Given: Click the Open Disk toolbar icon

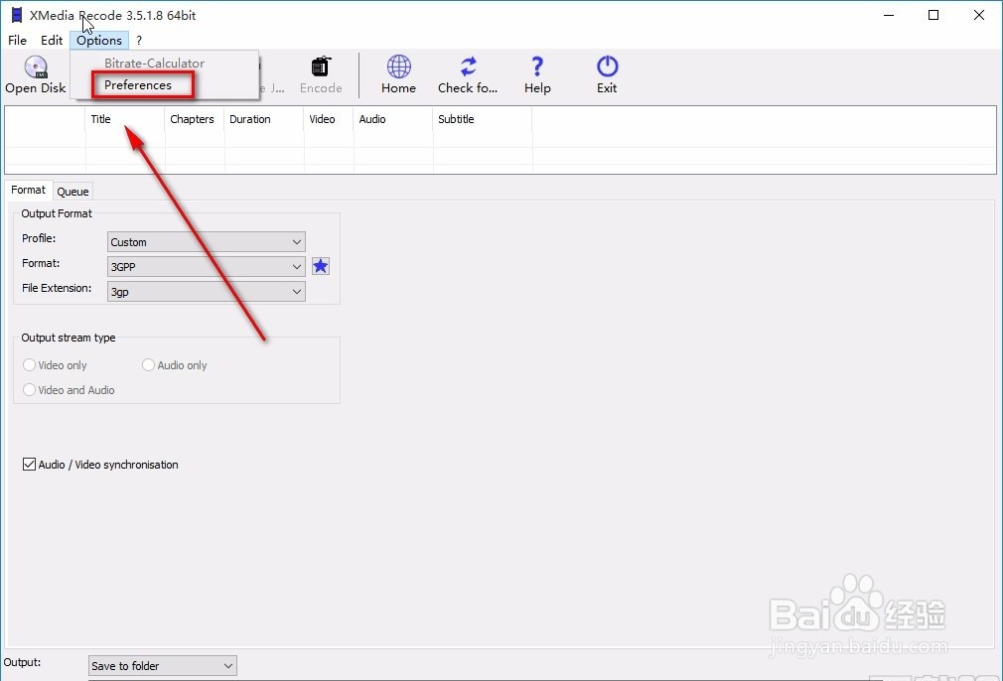Looking at the screenshot, I should [x=36, y=67].
